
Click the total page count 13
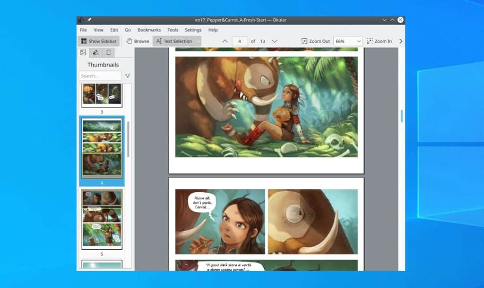coord(262,41)
